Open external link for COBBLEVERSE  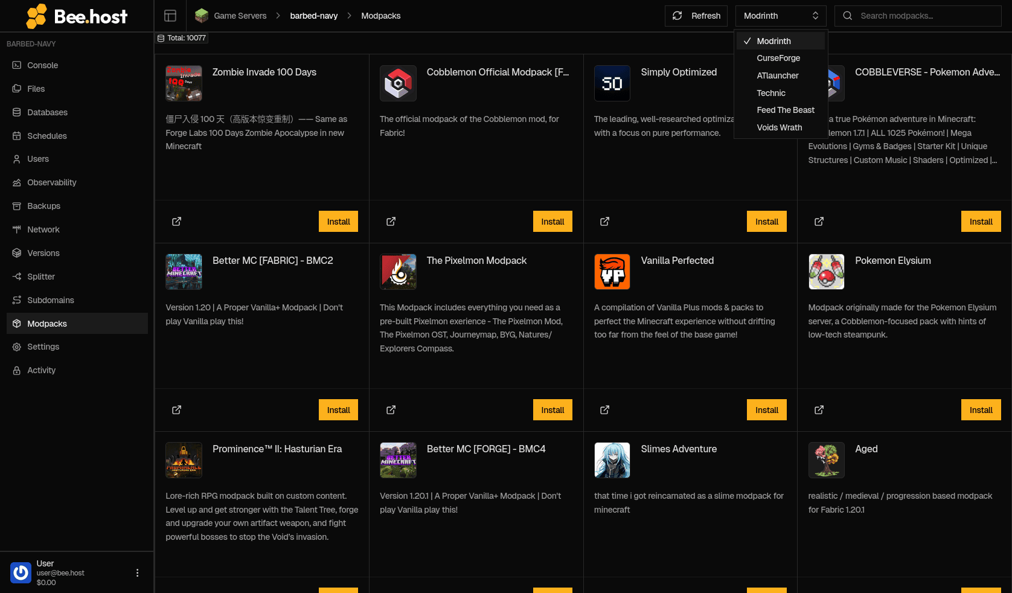coord(819,222)
